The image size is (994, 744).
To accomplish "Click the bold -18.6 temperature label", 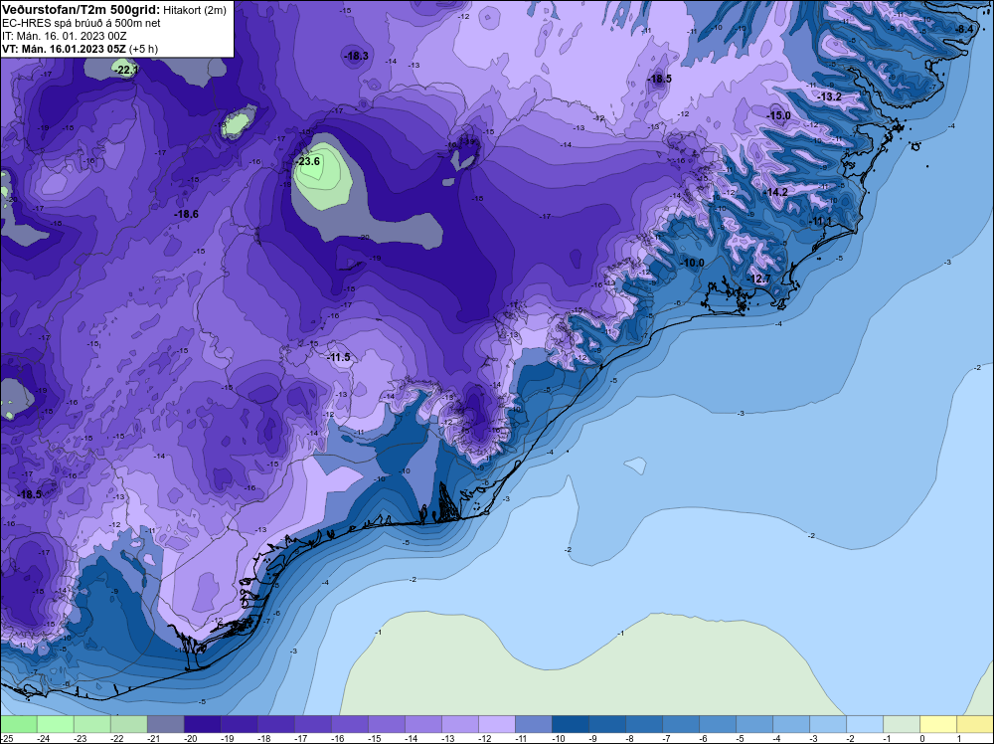I will pos(187,215).
